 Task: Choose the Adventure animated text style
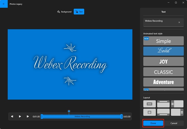(163, 82)
